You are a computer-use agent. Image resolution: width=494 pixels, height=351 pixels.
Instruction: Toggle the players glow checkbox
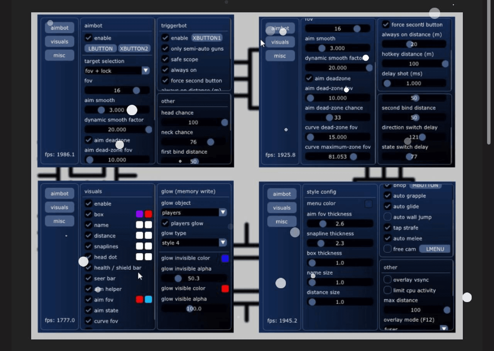pyautogui.click(x=165, y=223)
